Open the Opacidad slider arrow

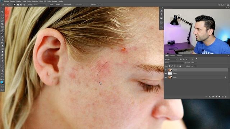(x=195, y=63)
